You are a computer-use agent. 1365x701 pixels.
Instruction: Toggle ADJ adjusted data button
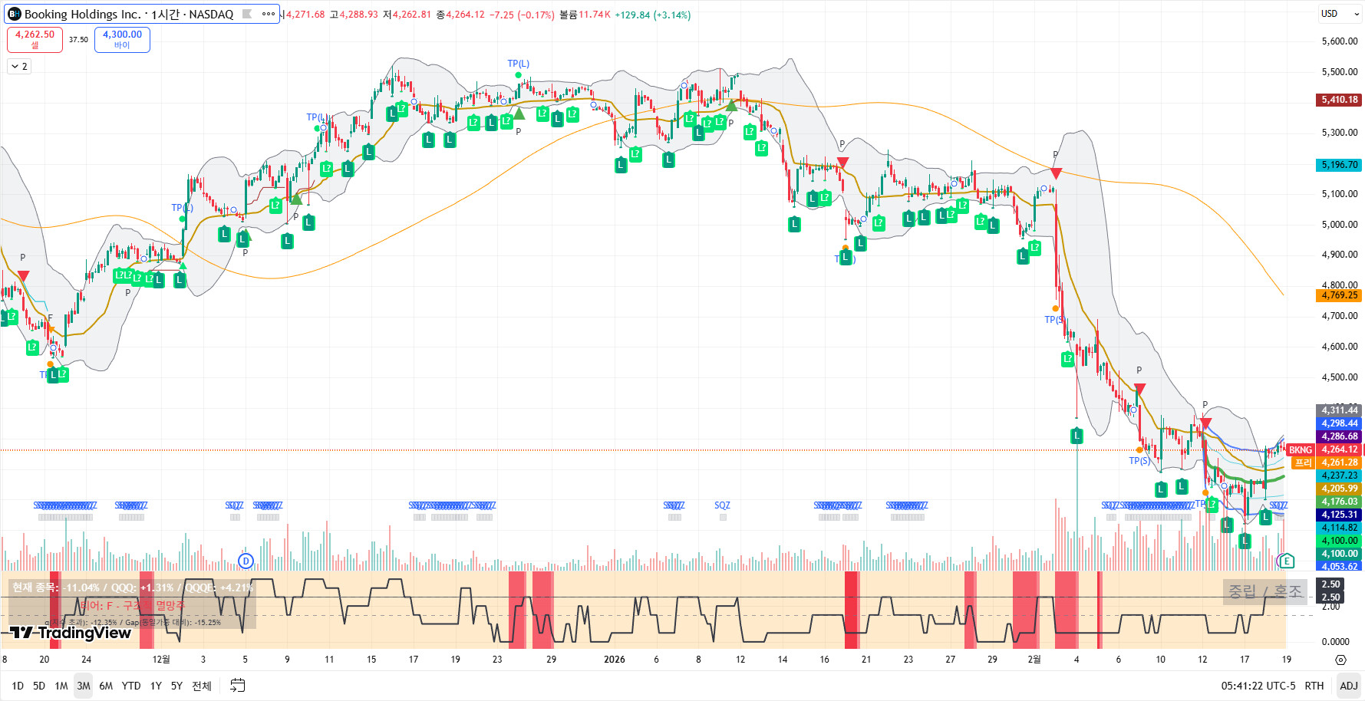point(1348,686)
